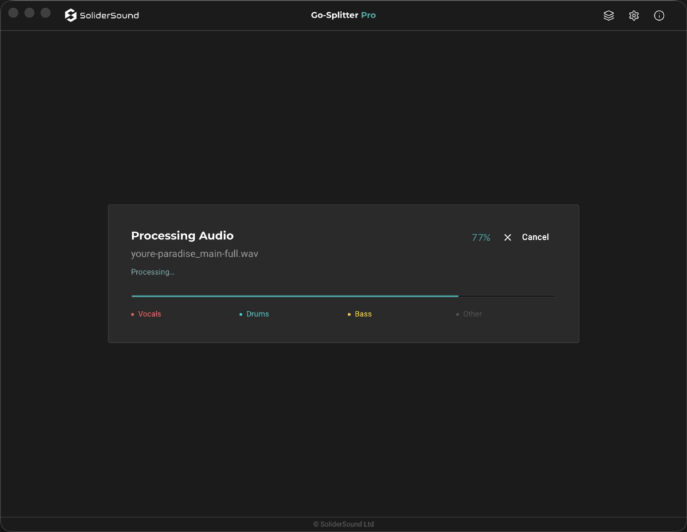Click the processing progress bar
The height and width of the screenshot is (532, 687).
pyautogui.click(x=343, y=296)
